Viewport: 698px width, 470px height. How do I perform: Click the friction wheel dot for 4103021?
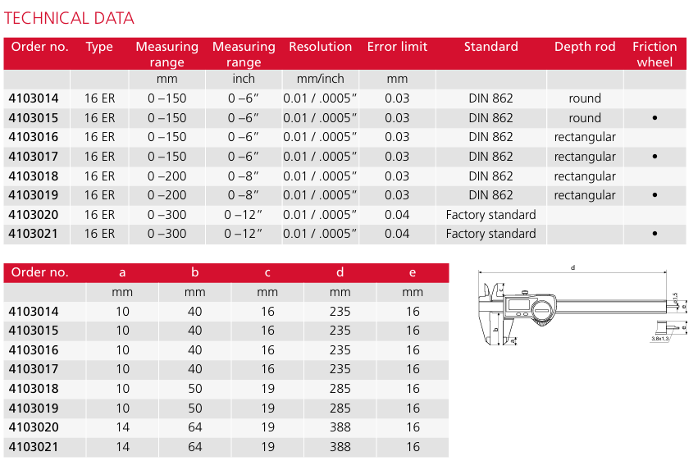tap(655, 234)
